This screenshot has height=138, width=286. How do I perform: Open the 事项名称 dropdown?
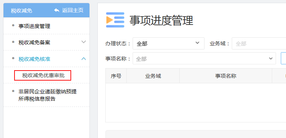pyautogui.click(x=204, y=58)
